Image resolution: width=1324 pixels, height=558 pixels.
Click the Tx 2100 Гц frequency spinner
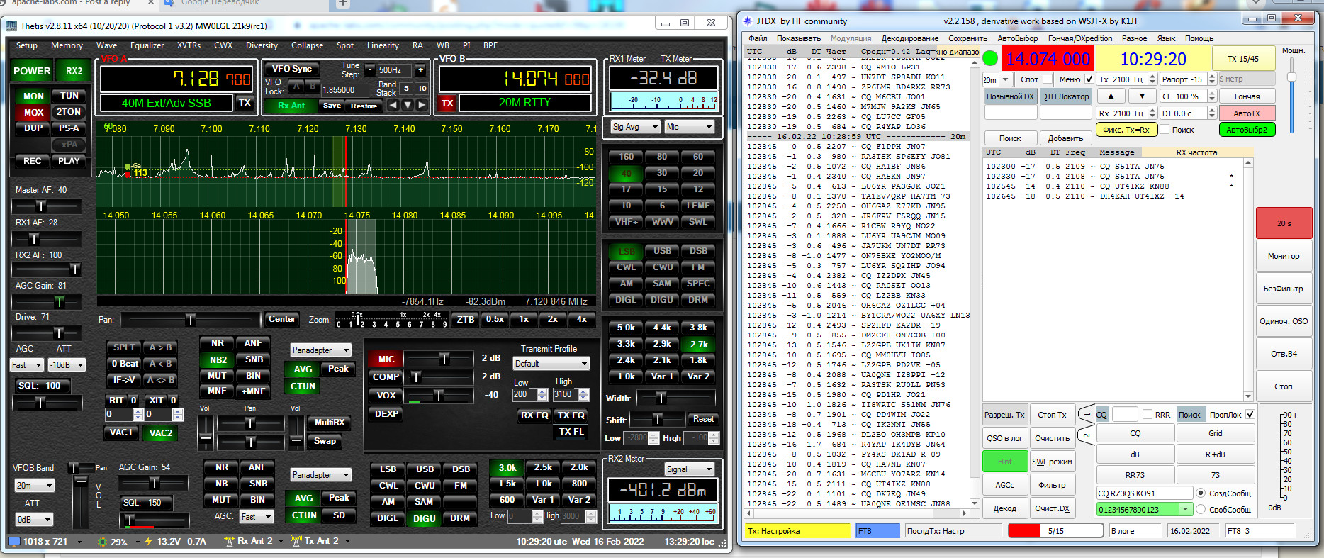click(x=1127, y=79)
